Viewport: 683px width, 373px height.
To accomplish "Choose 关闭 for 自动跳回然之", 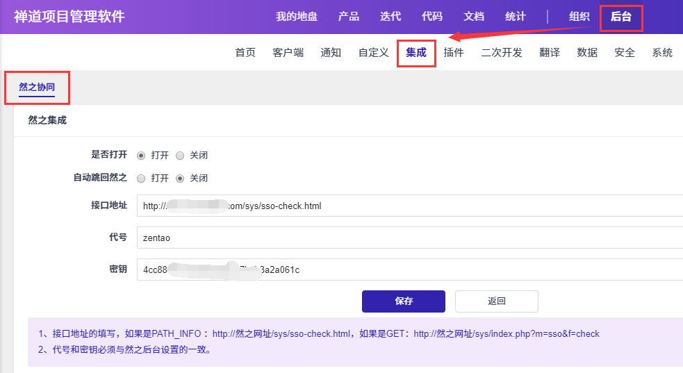I will (x=180, y=179).
